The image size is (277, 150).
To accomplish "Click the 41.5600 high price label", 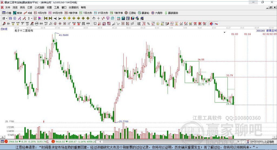I will tap(64, 35).
